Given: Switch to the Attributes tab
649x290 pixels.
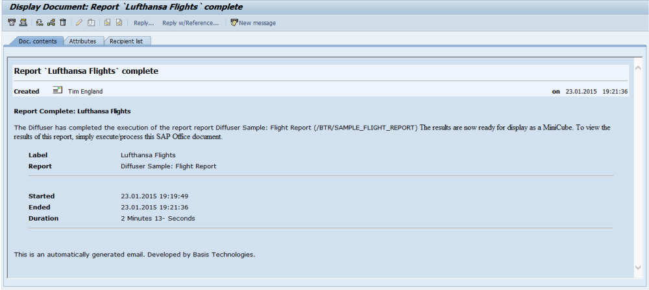Looking at the screenshot, I should [x=82, y=41].
